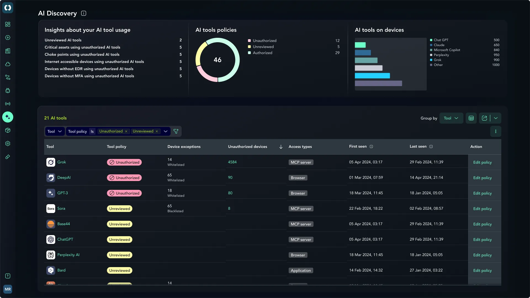Screen dimensions: 530x298
Task: Open the Perplexity AI tool link
Action: click(x=68, y=255)
